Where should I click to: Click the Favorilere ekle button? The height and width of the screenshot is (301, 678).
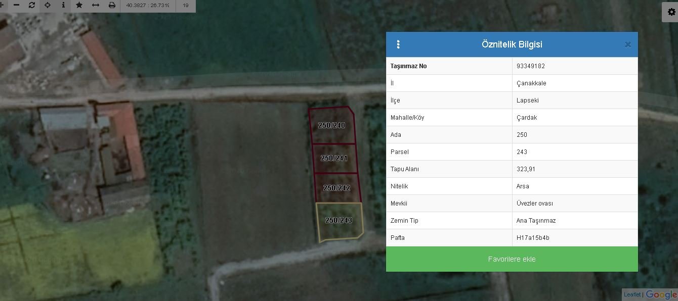click(512, 259)
